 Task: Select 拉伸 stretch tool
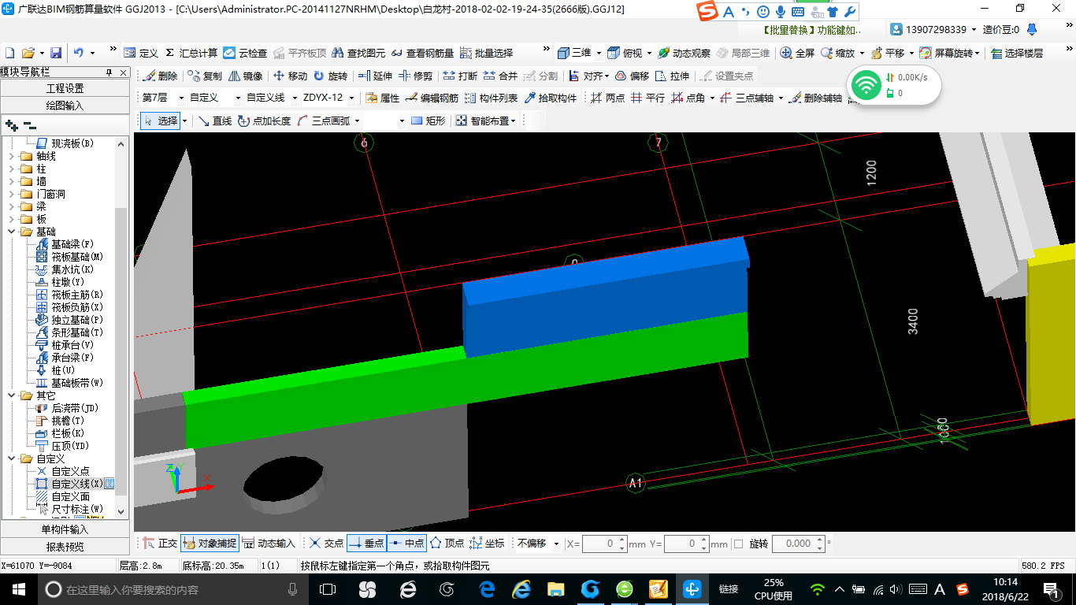click(x=672, y=76)
